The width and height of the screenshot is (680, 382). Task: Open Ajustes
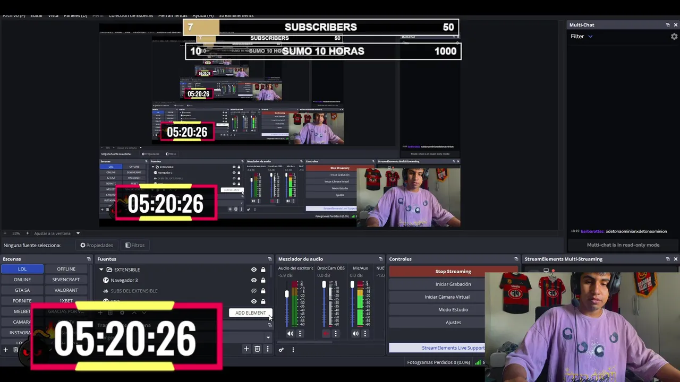[453, 323]
